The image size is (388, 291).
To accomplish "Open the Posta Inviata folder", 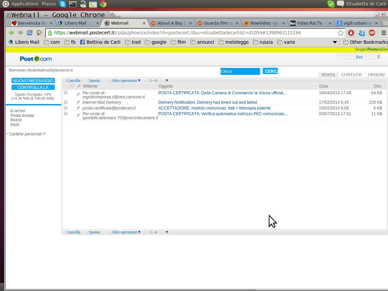I will coord(22,116).
